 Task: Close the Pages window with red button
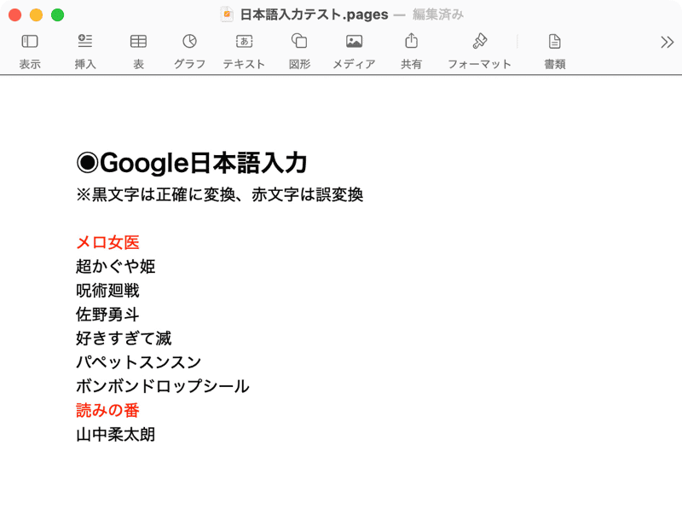(x=14, y=14)
